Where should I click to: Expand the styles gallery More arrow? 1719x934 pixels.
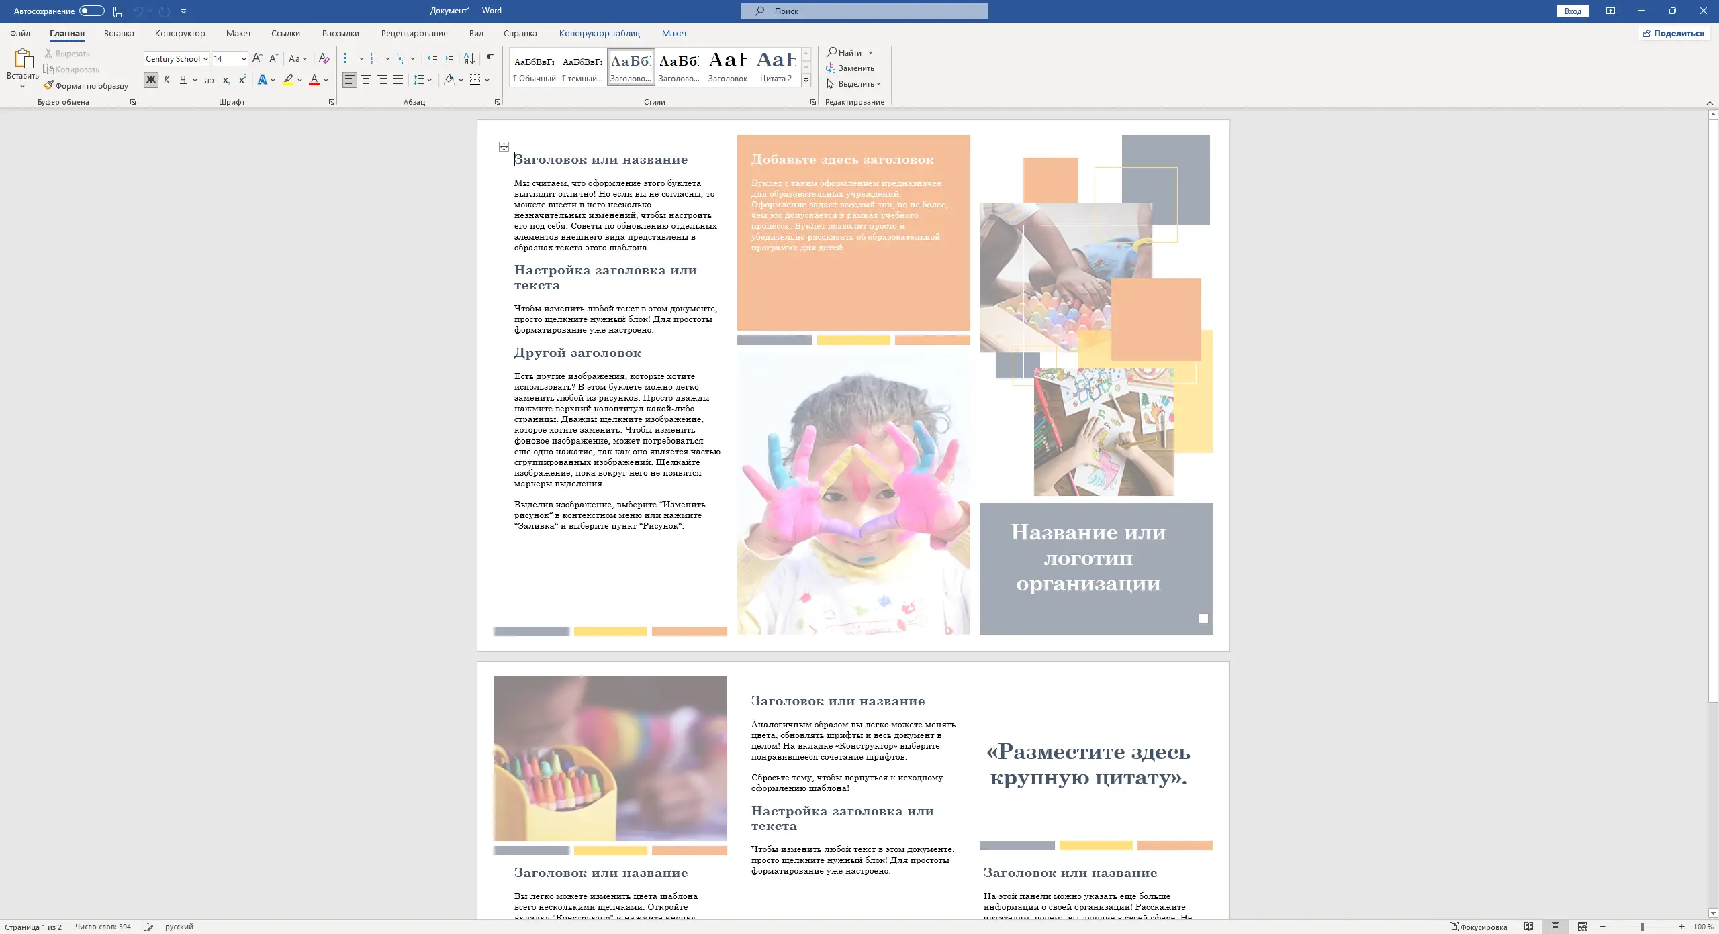[x=806, y=80]
